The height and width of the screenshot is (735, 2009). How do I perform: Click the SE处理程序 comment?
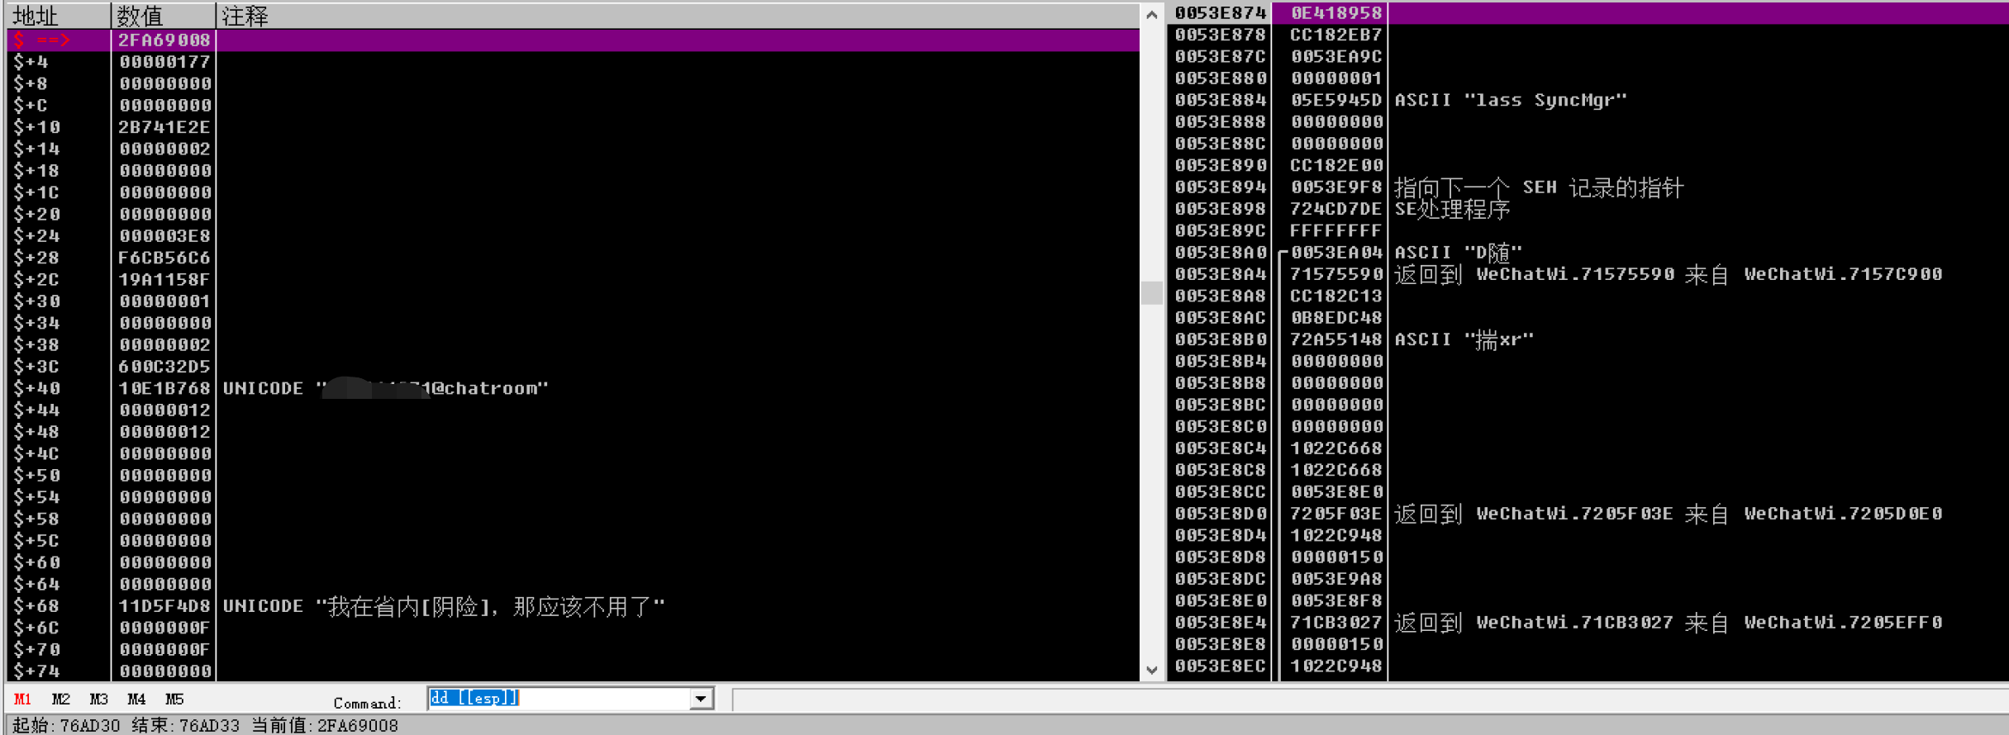coord(1452,209)
